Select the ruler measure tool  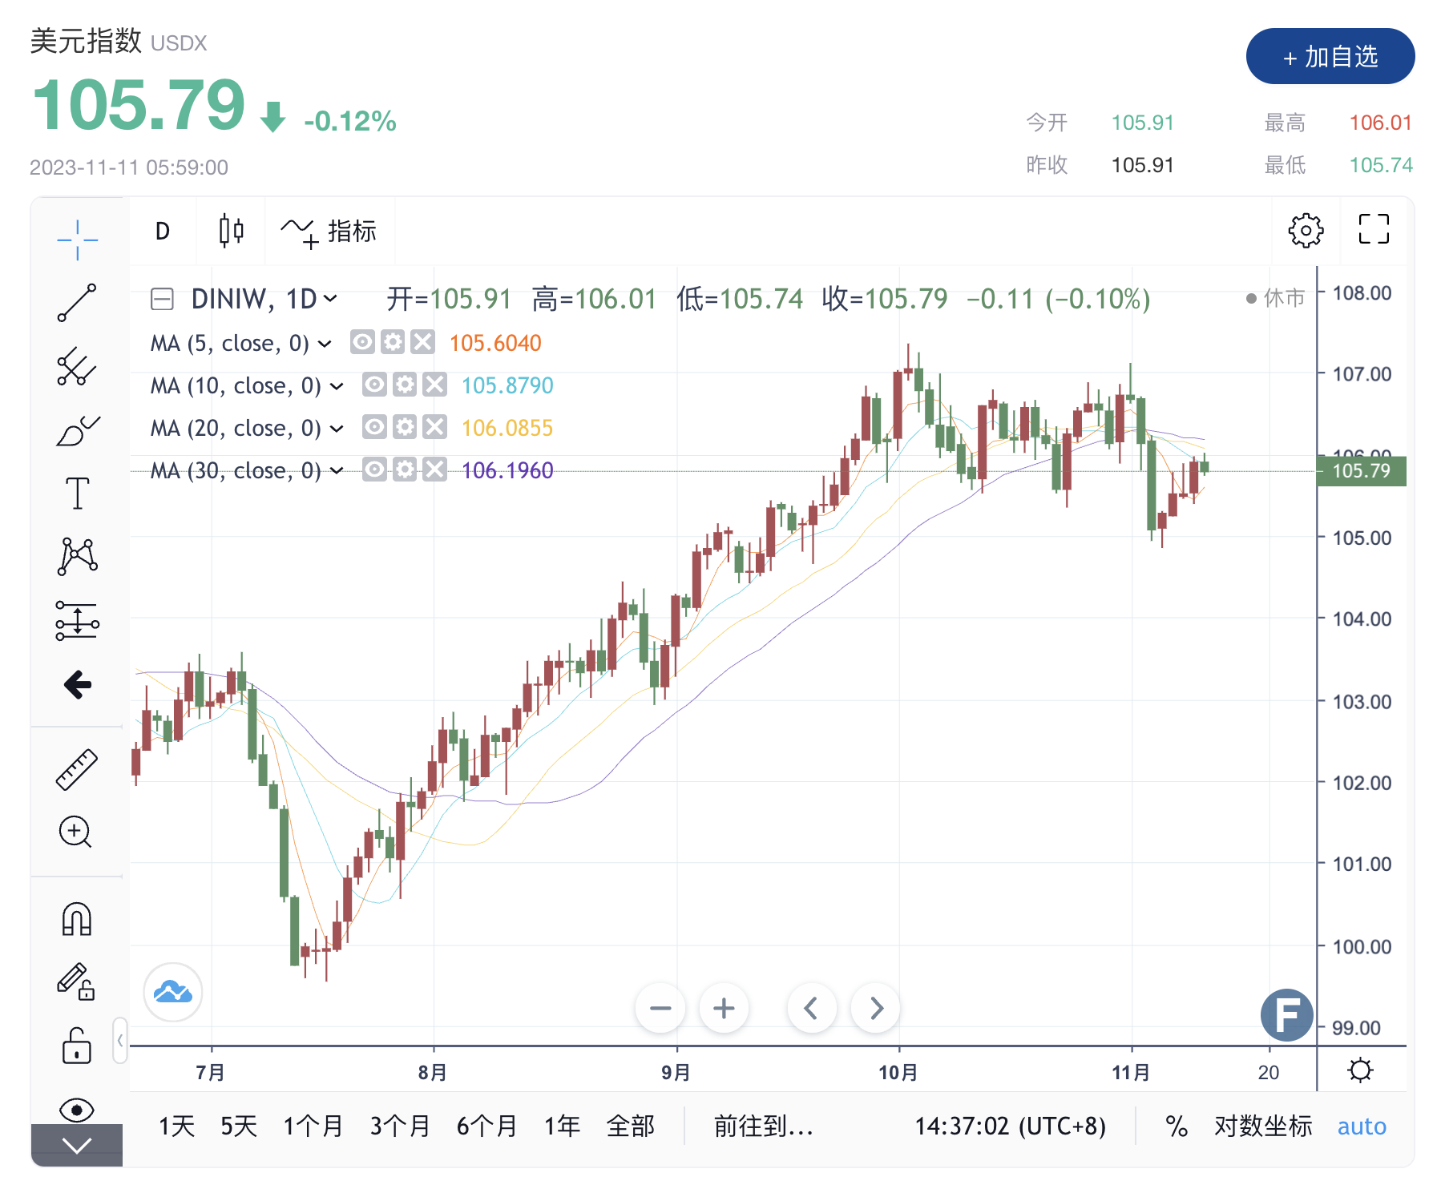point(77,770)
